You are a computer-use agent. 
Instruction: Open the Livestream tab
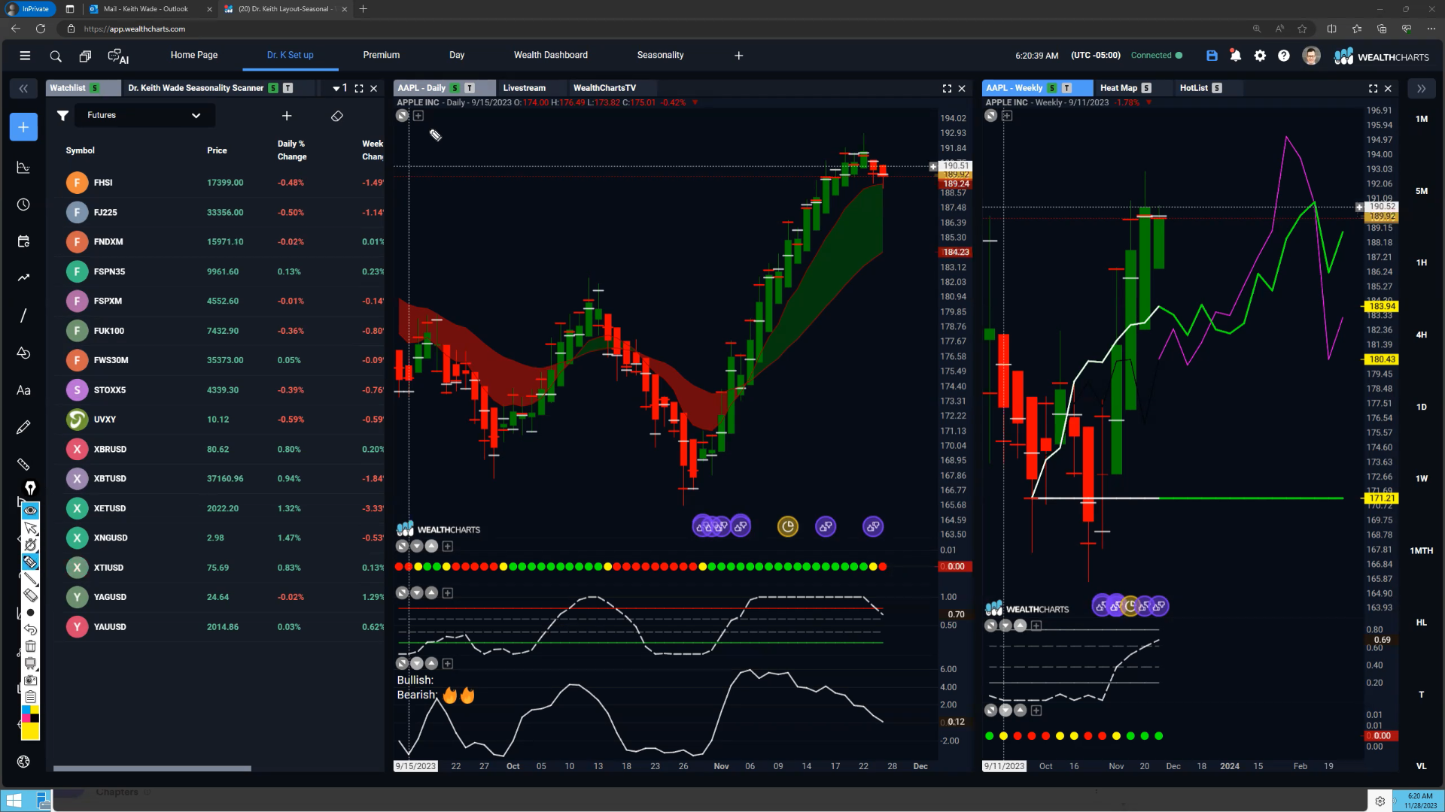coord(525,88)
